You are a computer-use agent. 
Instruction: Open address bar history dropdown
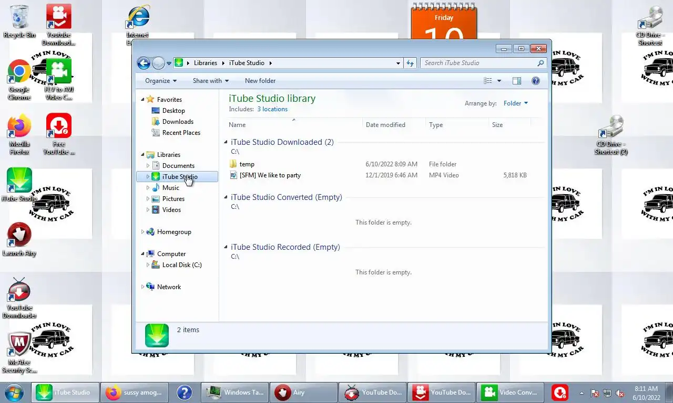coord(398,63)
